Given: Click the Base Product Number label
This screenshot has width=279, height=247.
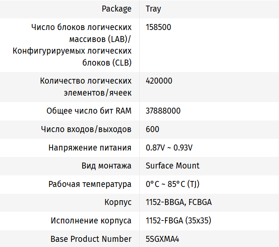Looking at the screenshot, I should click(91, 238).
